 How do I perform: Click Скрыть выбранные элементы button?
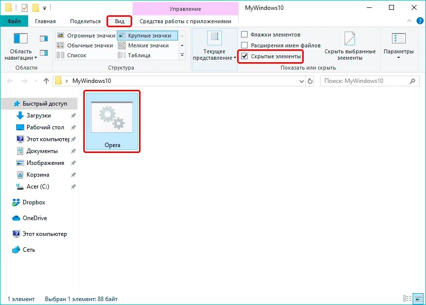coord(350,46)
